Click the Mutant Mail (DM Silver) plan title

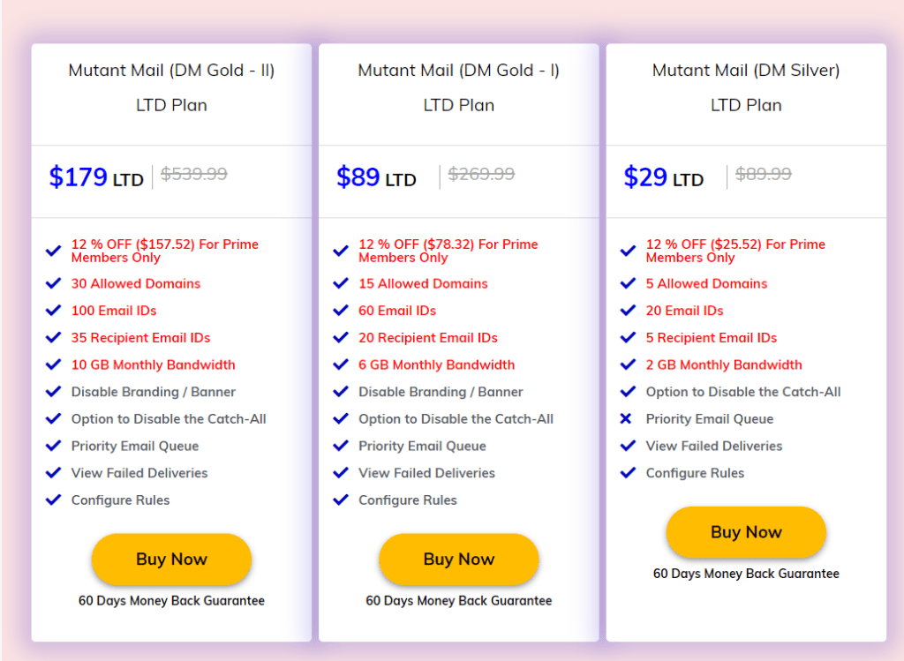pyautogui.click(x=746, y=70)
